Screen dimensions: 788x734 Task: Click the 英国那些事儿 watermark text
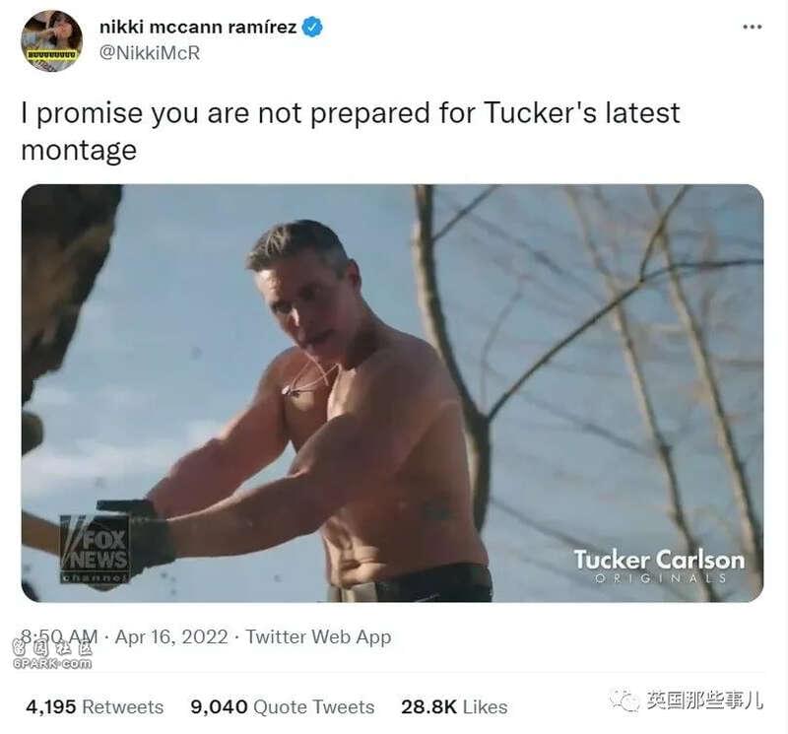pos(704,701)
